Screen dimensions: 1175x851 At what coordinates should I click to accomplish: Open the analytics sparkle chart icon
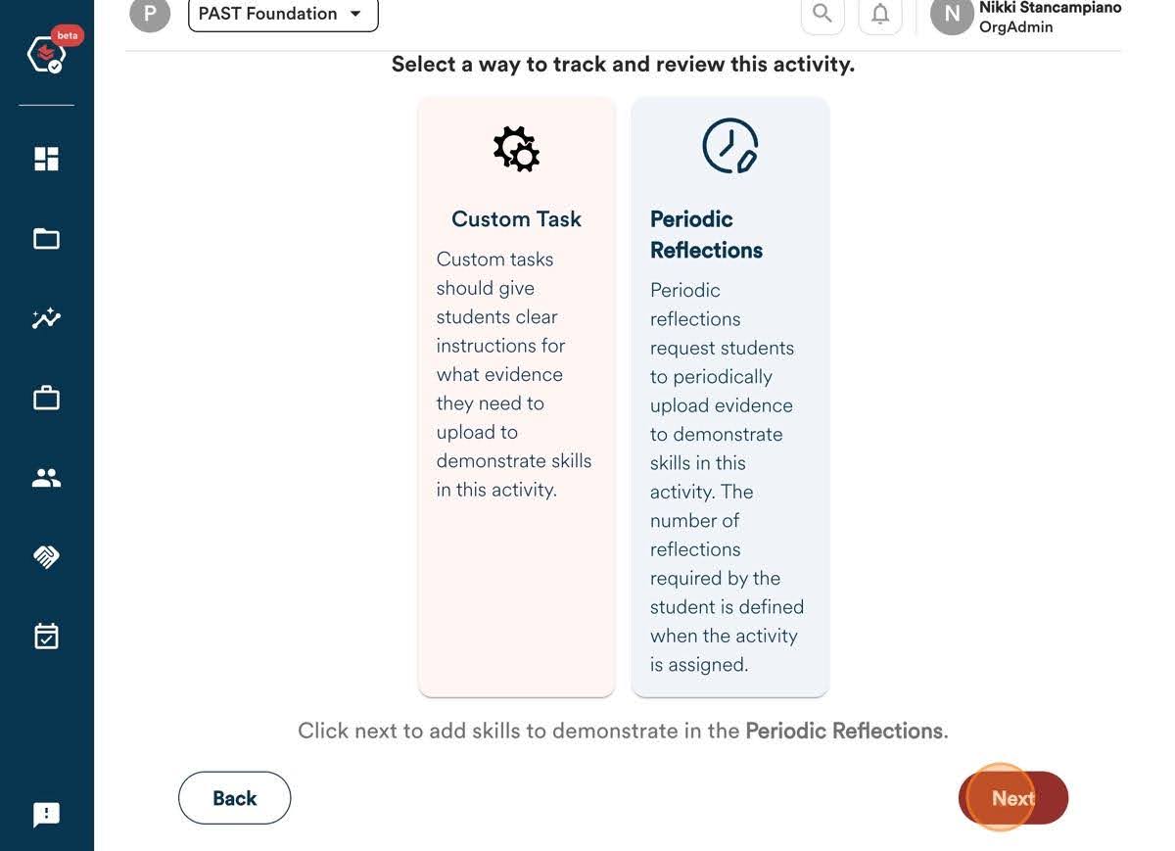coord(47,318)
